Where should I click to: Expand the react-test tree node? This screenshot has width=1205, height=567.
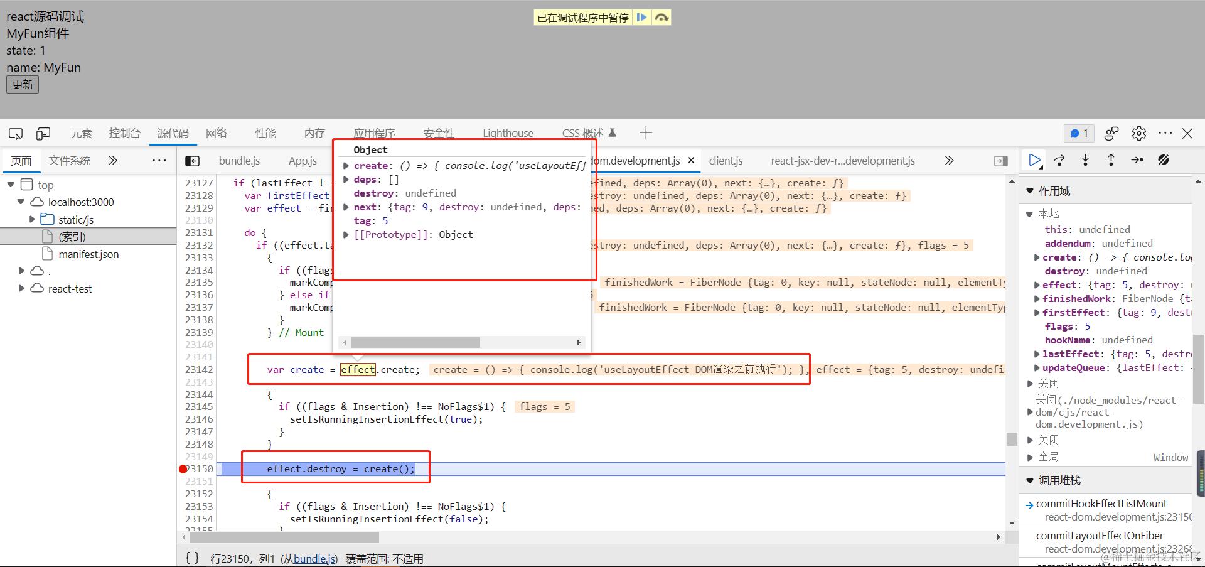(x=21, y=288)
